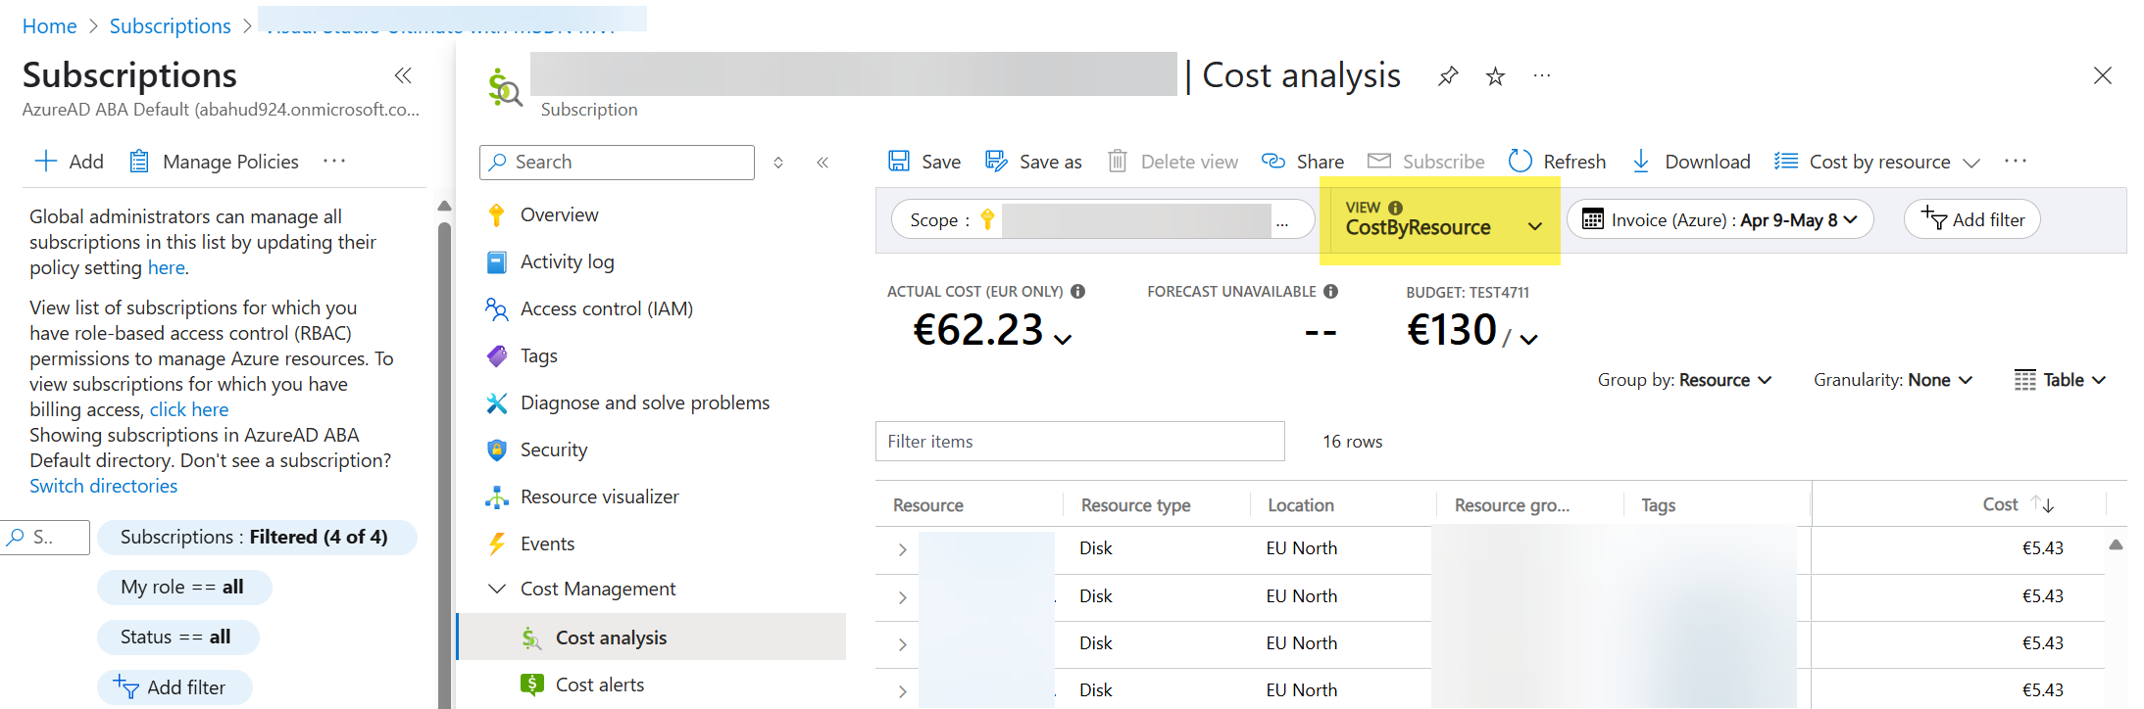Viewport: 2144px width, 709px height.
Task: Click the info icon next to VIEW
Action: click(x=1396, y=208)
